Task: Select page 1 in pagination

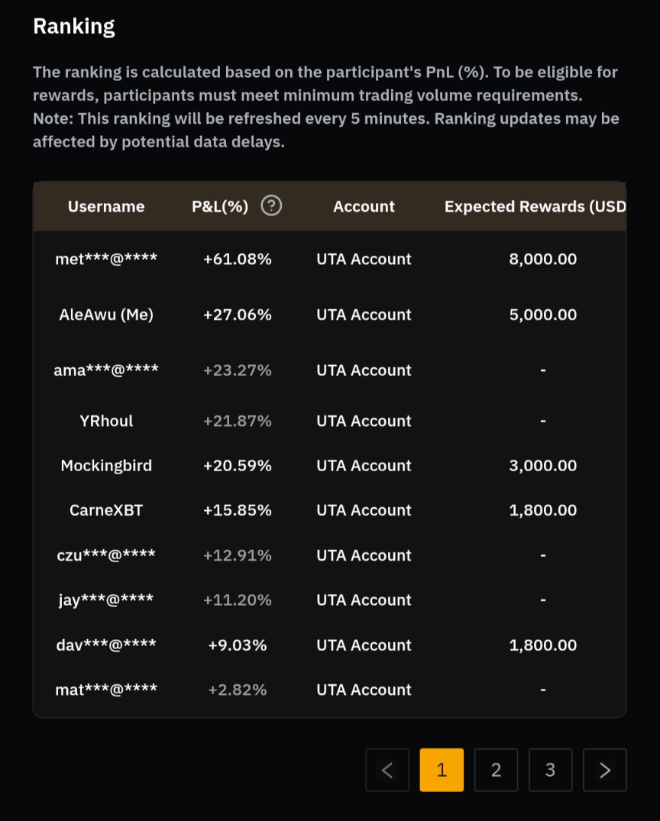Action: [442, 770]
